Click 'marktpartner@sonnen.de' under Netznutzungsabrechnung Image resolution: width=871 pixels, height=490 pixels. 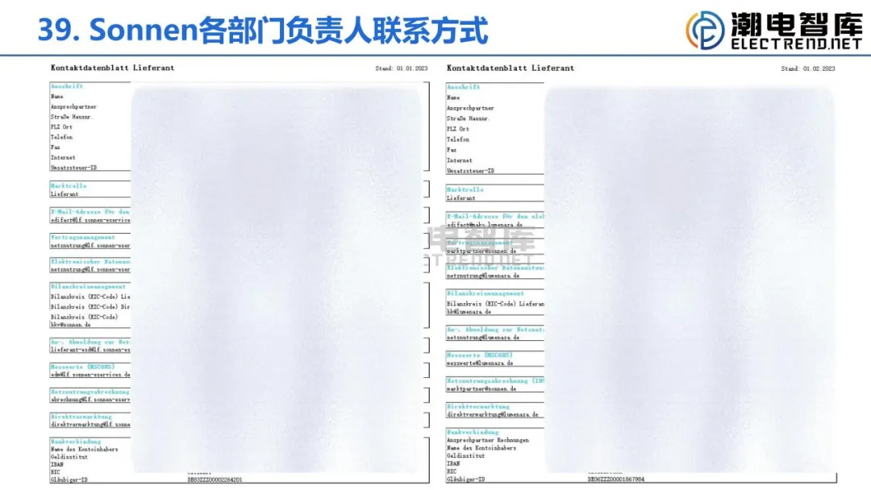click(481, 389)
